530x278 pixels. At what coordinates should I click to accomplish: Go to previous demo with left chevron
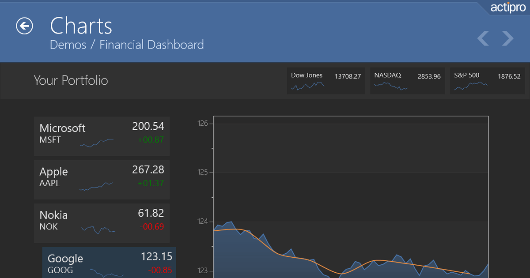tap(483, 38)
